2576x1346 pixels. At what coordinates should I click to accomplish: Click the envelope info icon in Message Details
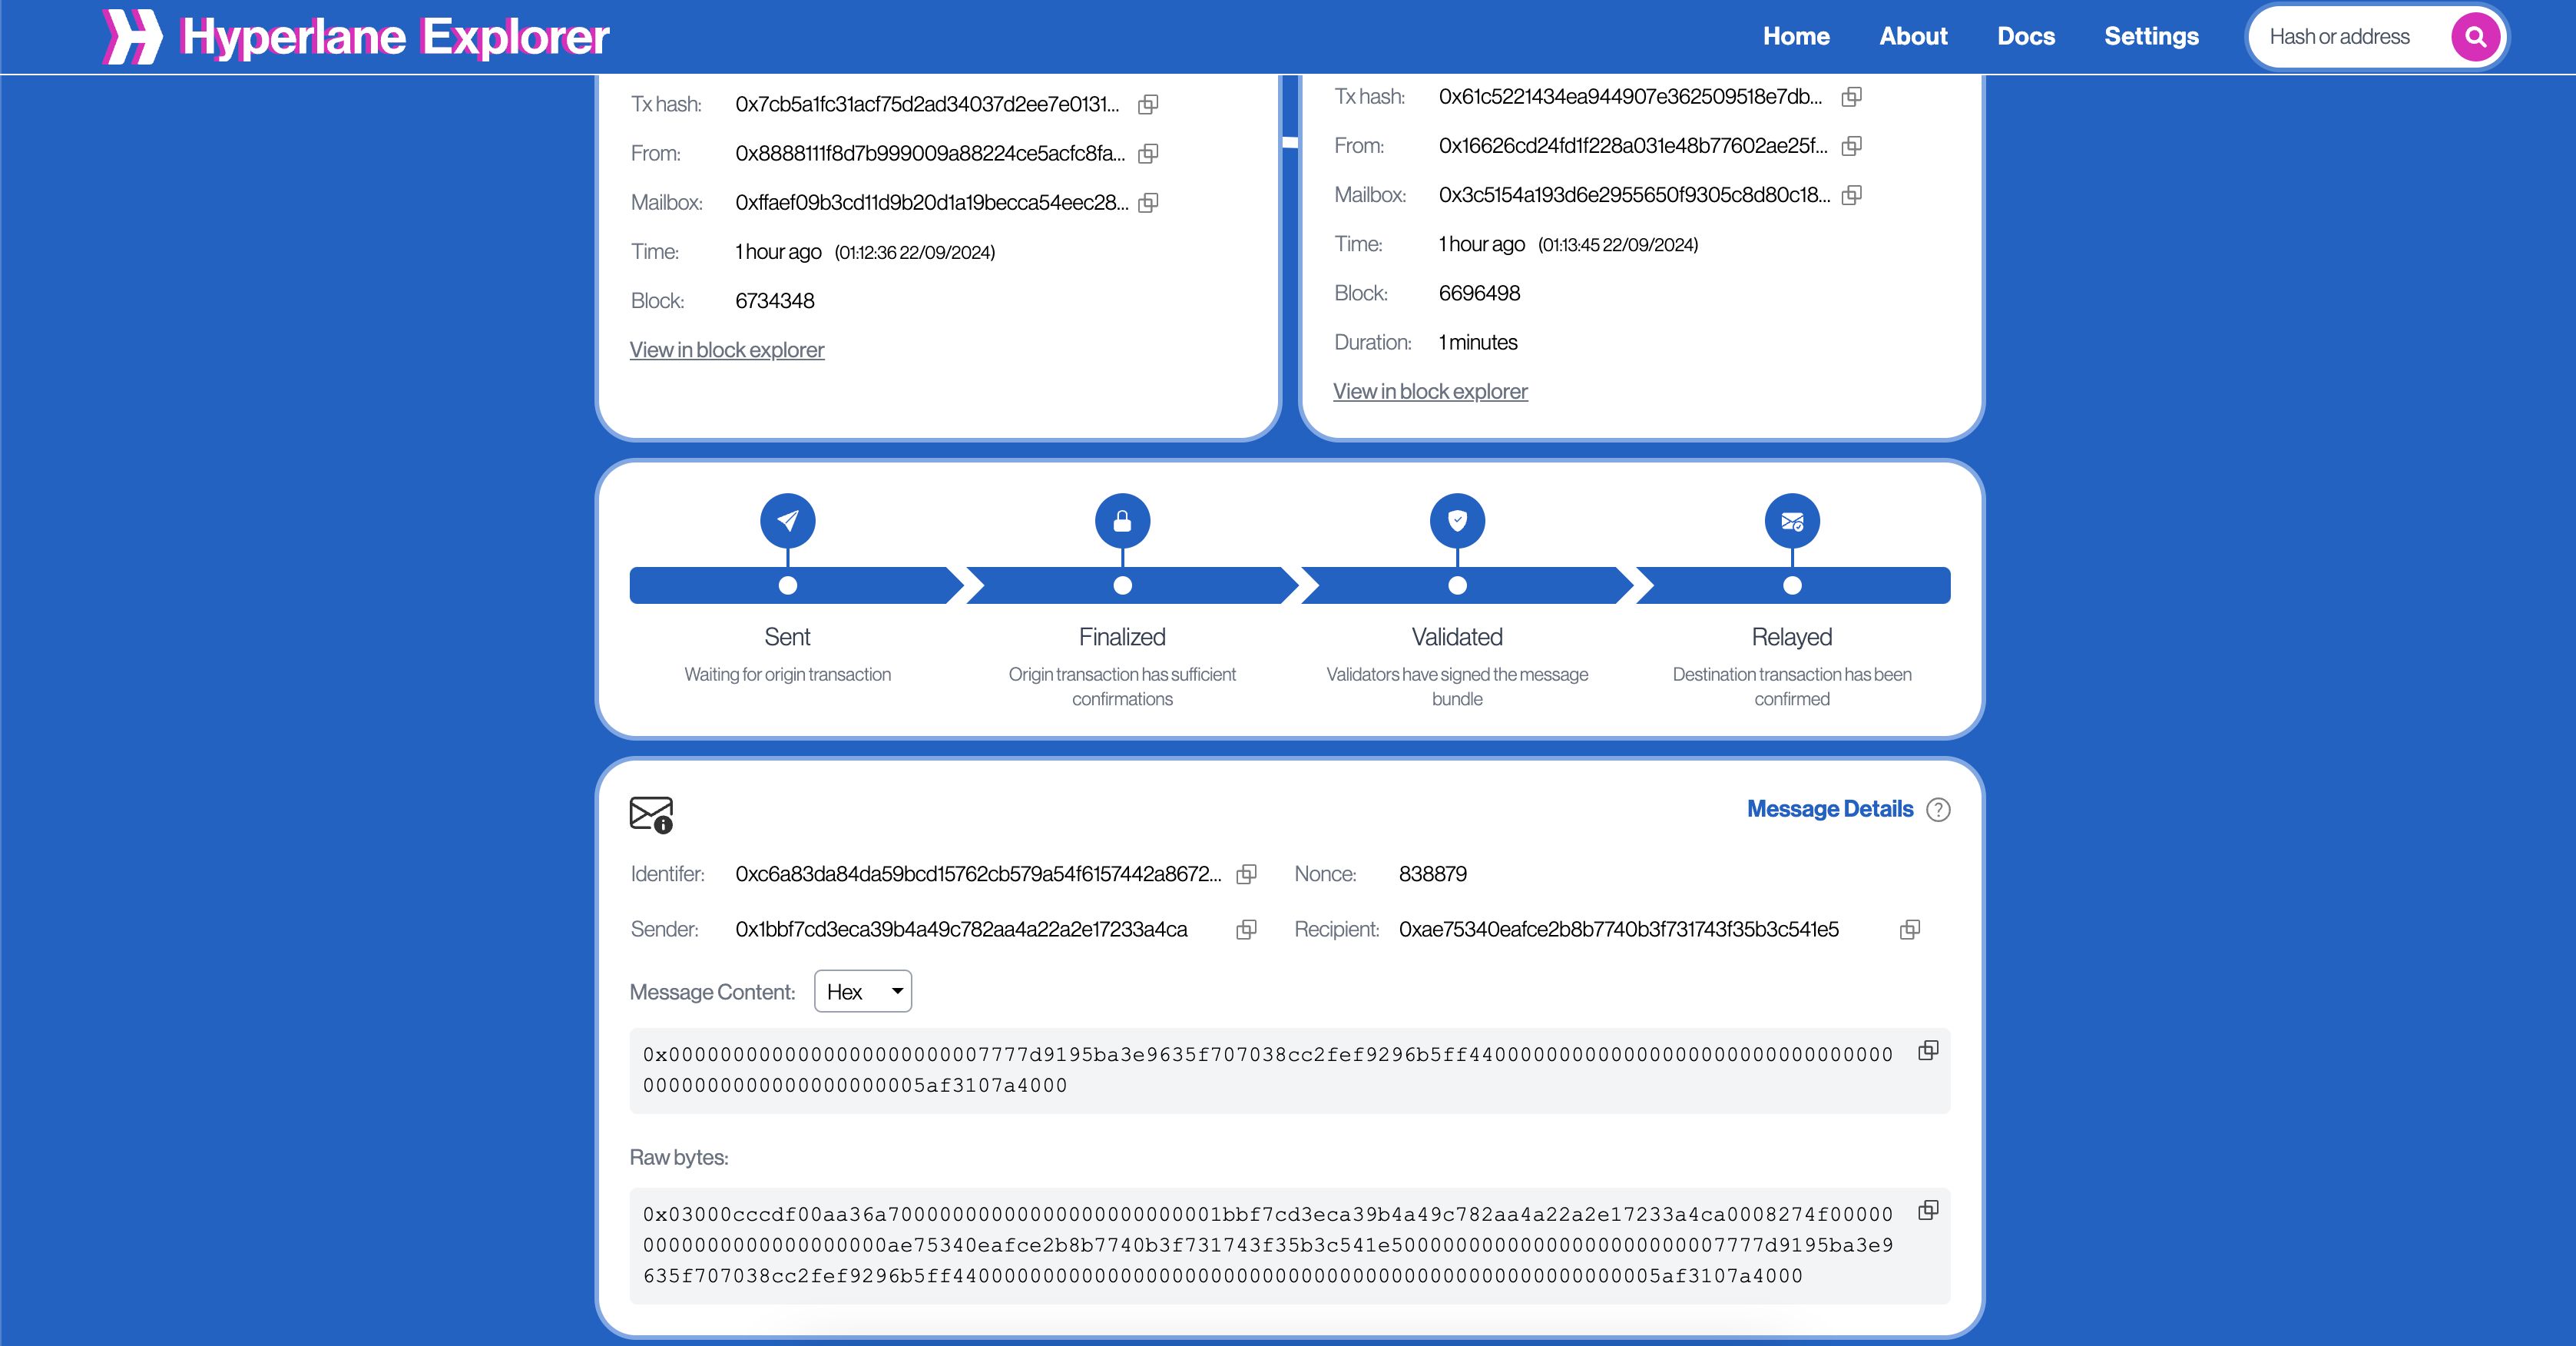(651, 814)
